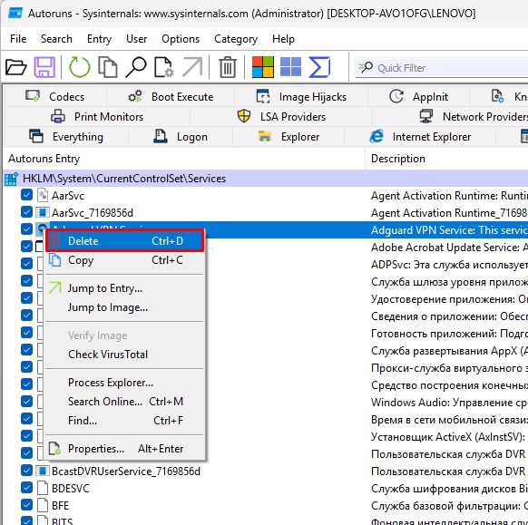
Task: Select Process Explorer... in context menu
Action: pyautogui.click(x=125, y=383)
